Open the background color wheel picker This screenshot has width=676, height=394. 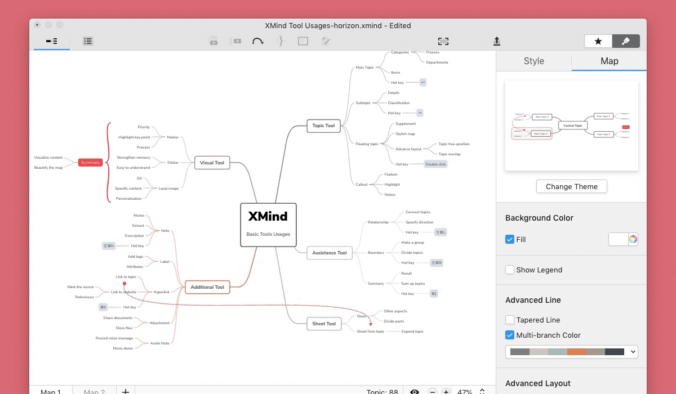633,239
